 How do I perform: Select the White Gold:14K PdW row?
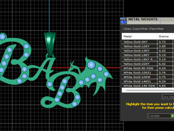coord(148,86)
